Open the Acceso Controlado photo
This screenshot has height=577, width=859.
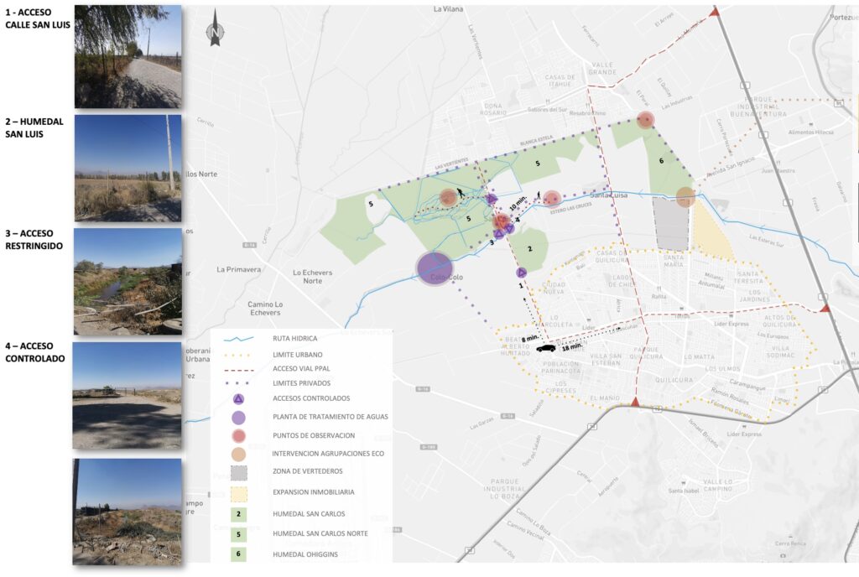click(x=128, y=395)
